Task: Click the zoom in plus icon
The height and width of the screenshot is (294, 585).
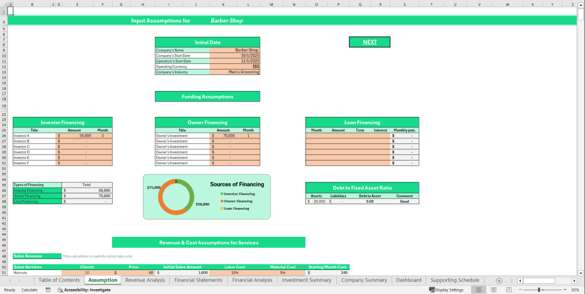Action: [565, 290]
